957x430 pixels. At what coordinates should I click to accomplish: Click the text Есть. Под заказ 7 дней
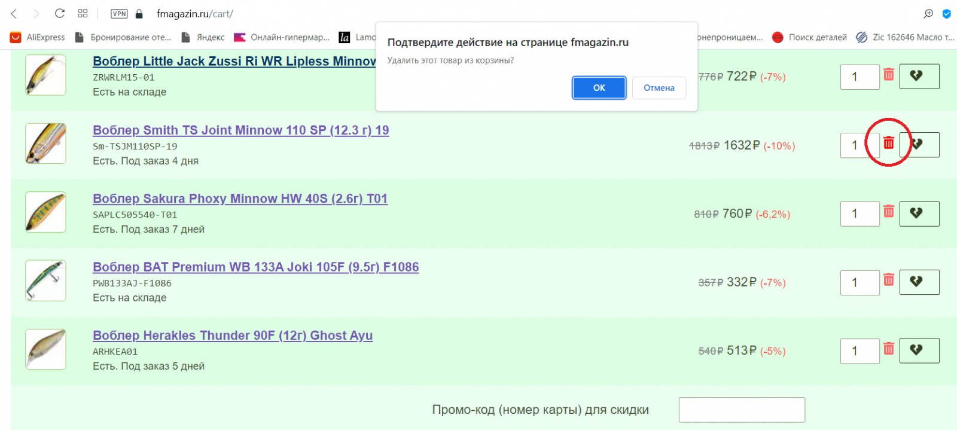148,229
